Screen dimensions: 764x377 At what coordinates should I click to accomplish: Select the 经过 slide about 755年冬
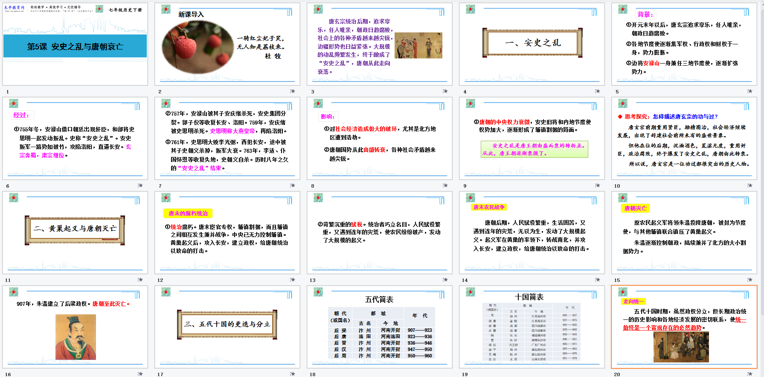tap(75, 139)
